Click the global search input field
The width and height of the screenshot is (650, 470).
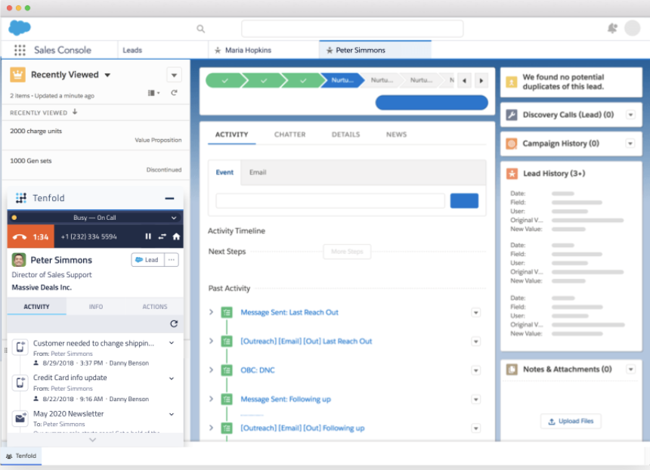coord(352,29)
